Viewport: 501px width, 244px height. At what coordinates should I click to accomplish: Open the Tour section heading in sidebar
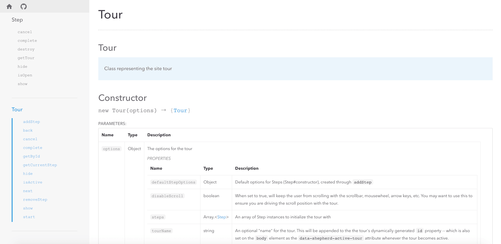pyautogui.click(x=17, y=109)
